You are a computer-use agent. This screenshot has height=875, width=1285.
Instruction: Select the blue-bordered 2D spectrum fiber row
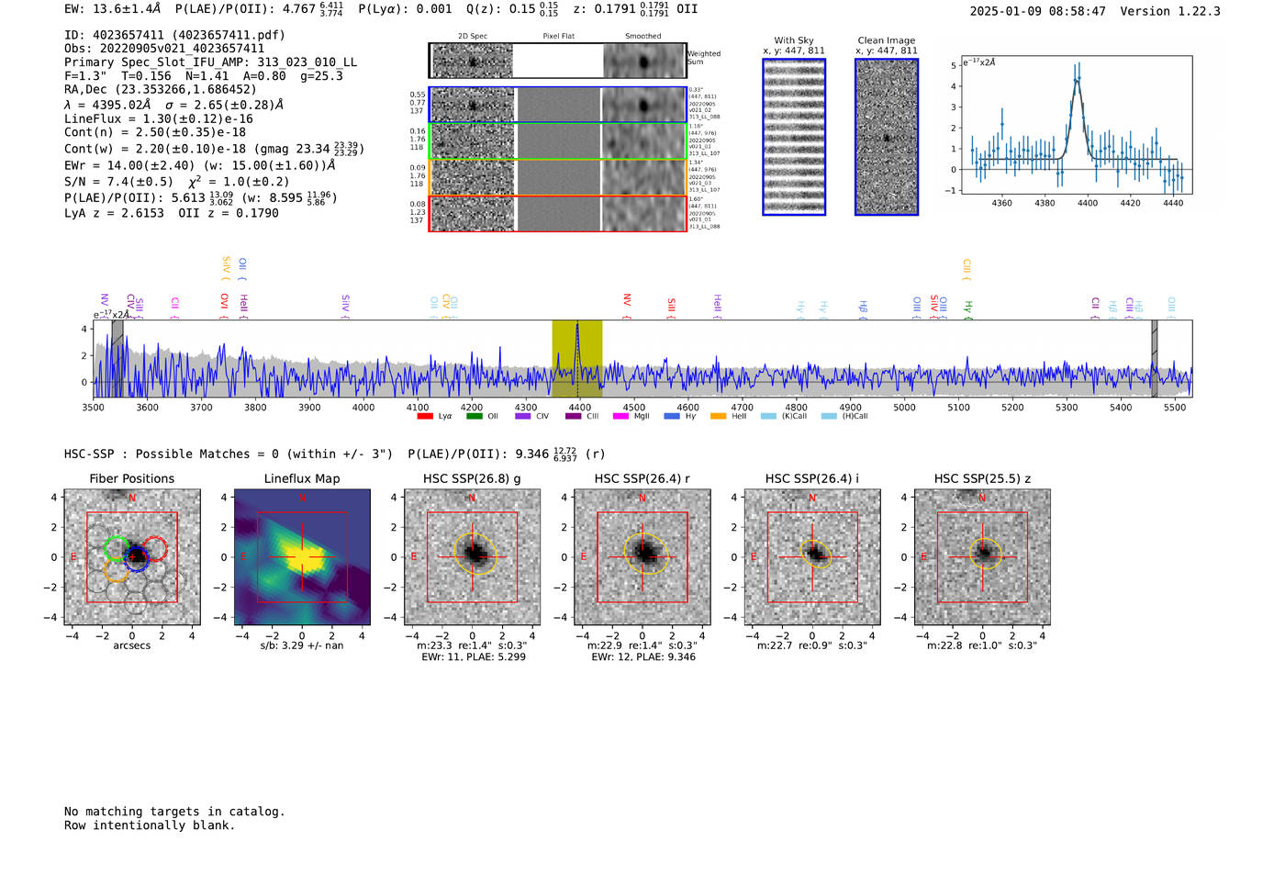(x=558, y=105)
